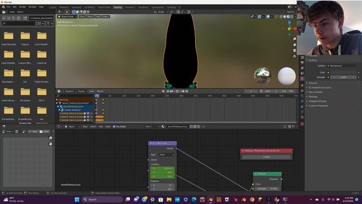The width and height of the screenshot is (362, 204).
Task: Switch to the Shading workspace tab
Action: 118,7
